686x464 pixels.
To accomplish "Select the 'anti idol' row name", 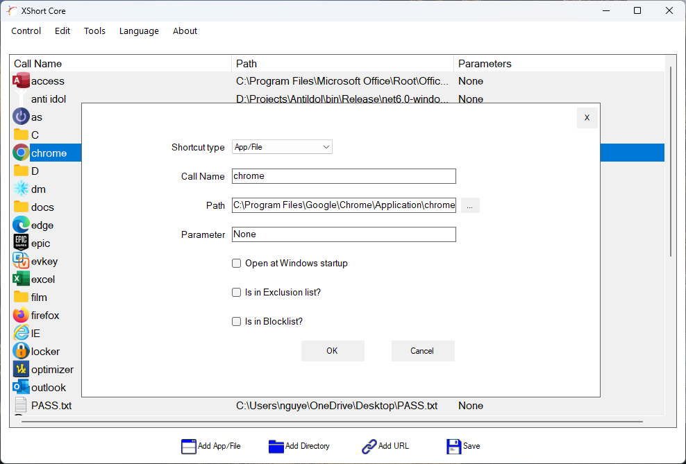I will (49, 99).
